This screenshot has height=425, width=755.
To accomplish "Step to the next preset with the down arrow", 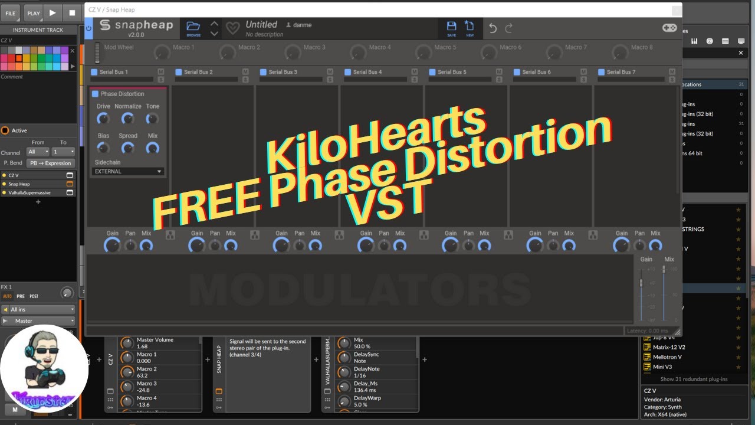I will pyautogui.click(x=214, y=33).
